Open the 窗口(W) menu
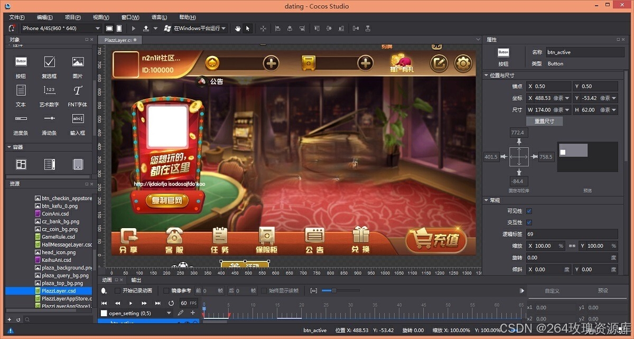 point(130,17)
